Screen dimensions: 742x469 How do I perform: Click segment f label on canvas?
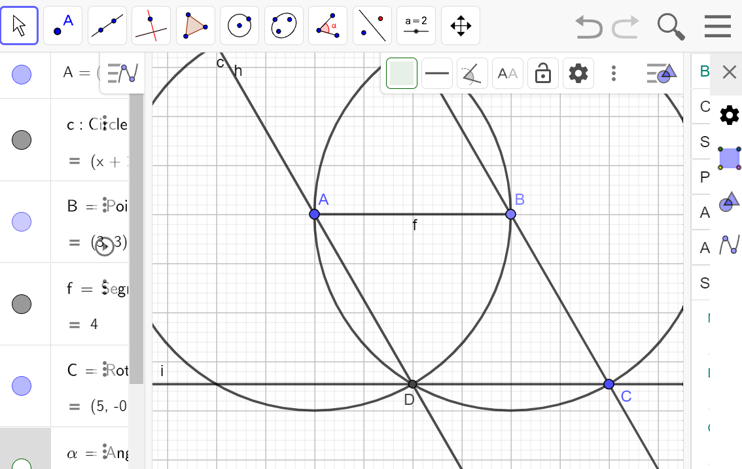tap(415, 224)
